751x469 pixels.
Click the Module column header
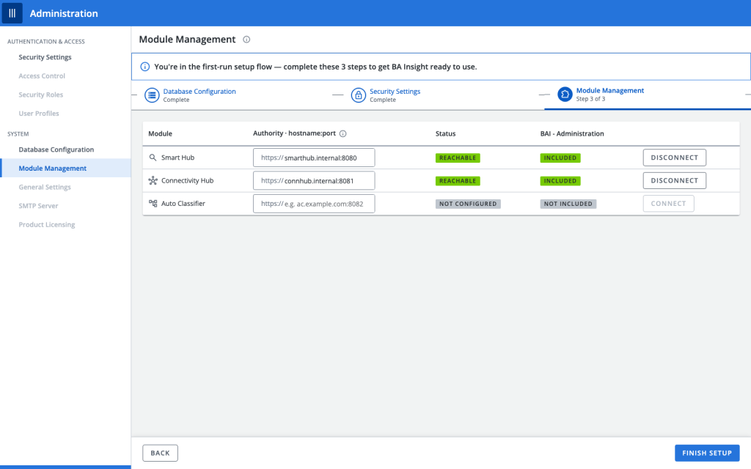click(x=160, y=133)
